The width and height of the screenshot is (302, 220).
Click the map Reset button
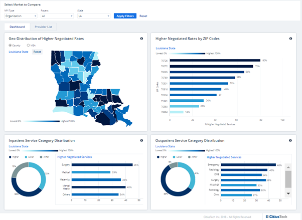[x=37, y=52]
